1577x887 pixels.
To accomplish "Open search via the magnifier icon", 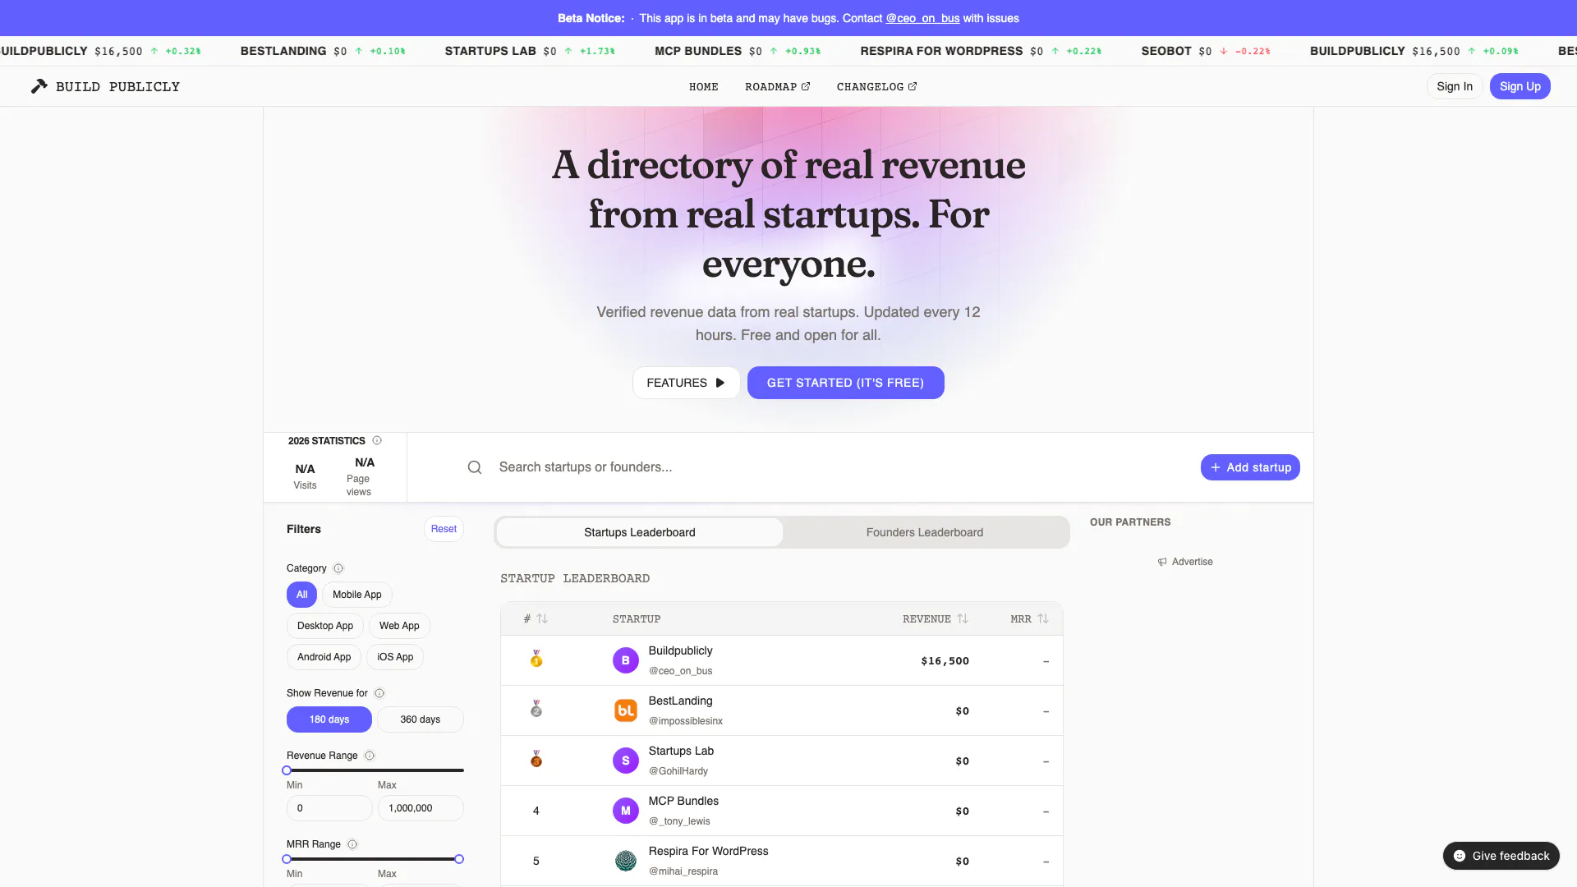I will pos(475,466).
